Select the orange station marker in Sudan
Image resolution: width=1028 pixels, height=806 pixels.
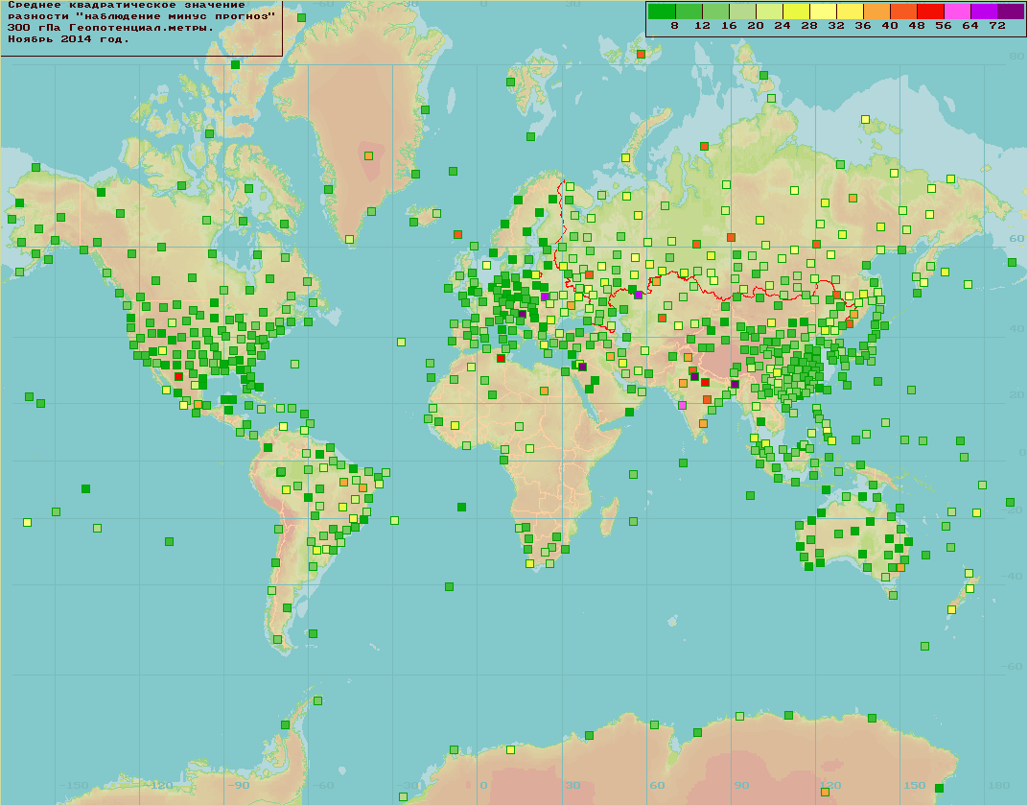544,391
